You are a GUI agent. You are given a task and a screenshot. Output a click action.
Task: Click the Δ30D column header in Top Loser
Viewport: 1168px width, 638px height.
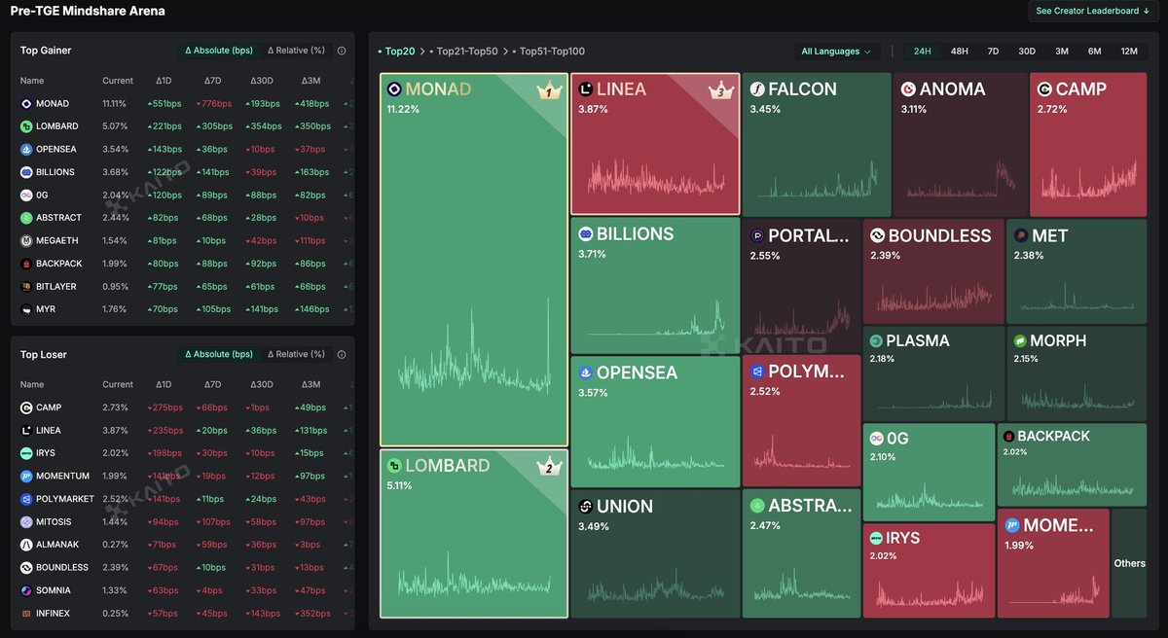(262, 384)
